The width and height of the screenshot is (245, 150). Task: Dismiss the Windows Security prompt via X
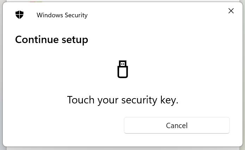[231, 11]
